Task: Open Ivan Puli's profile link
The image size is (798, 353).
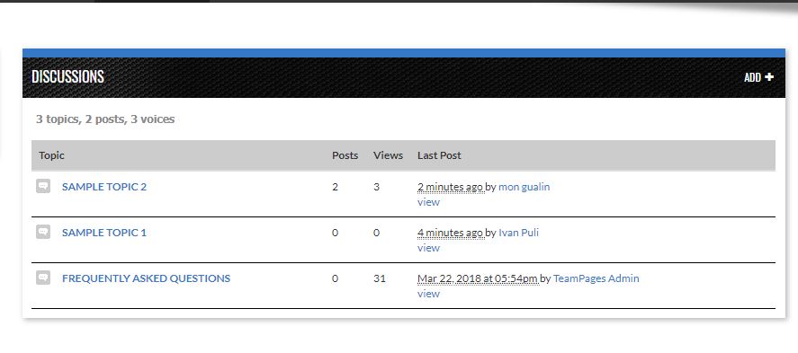Action: click(x=518, y=233)
